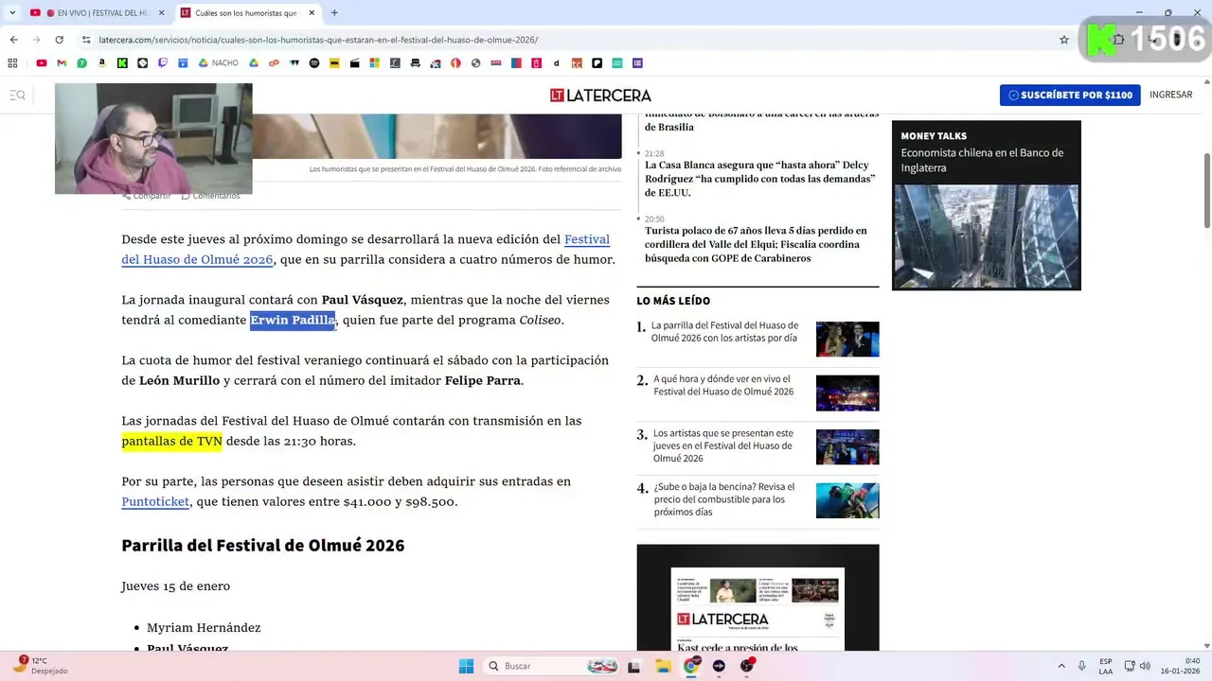Click the highlighted Erwin Padilla text
Image resolution: width=1212 pixels, height=681 pixels.
tap(293, 320)
